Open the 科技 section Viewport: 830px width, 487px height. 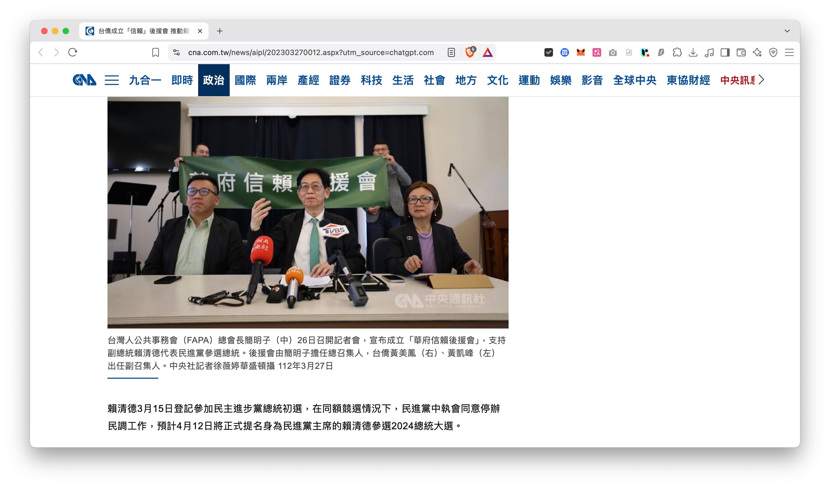click(x=371, y=80)
